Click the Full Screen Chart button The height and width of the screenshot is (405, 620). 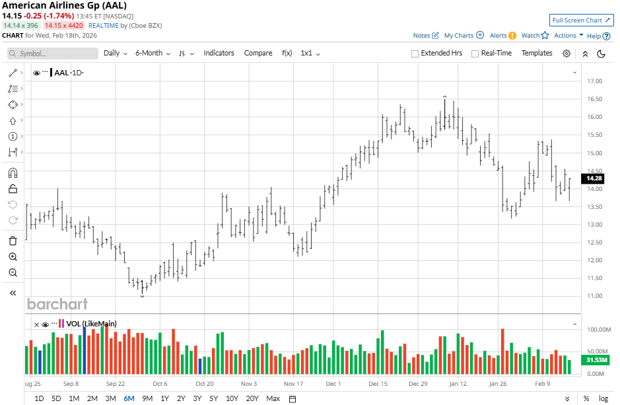click(581, 20)
